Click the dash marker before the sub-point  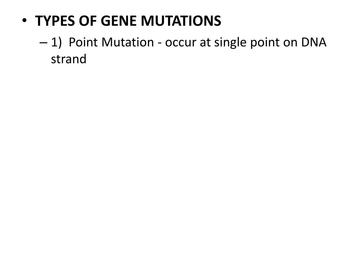click(43, 43)
